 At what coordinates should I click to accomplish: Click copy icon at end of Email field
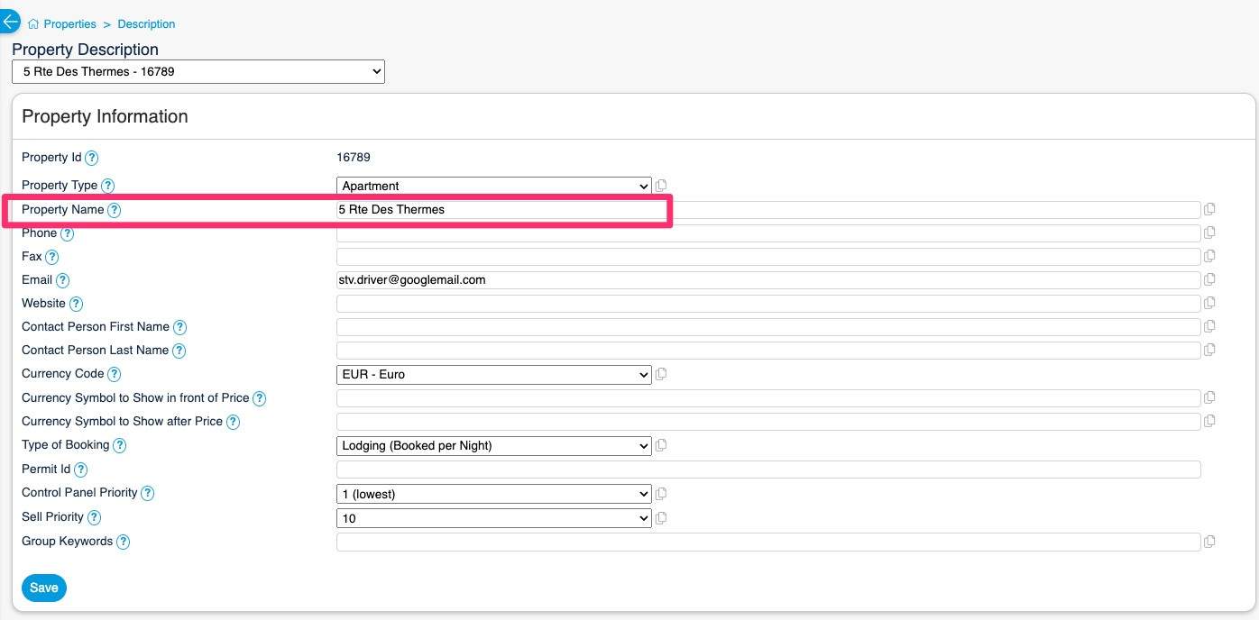coord(1209,279)
